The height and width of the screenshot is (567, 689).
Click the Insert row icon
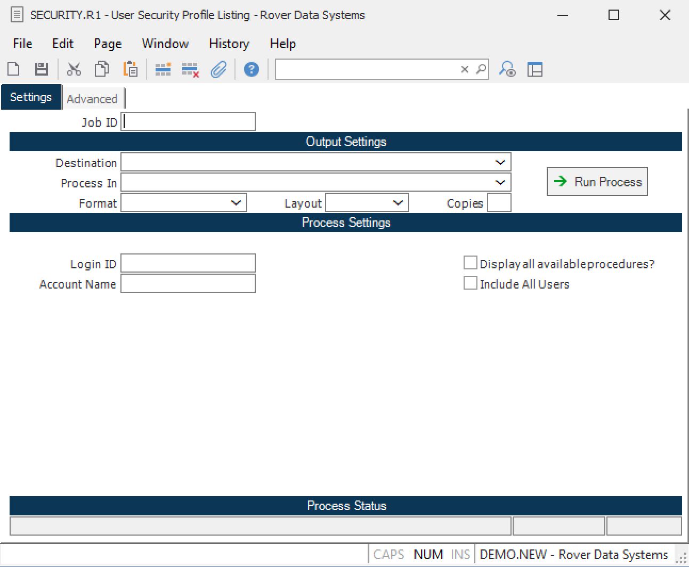point(163,69)
